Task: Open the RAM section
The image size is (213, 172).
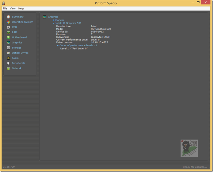Action: coord(14,32)
